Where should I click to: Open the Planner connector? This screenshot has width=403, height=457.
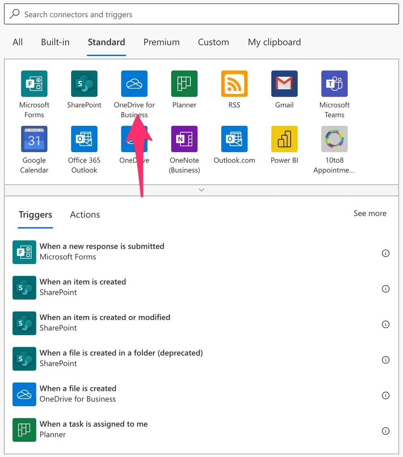[x=184, y=84]
